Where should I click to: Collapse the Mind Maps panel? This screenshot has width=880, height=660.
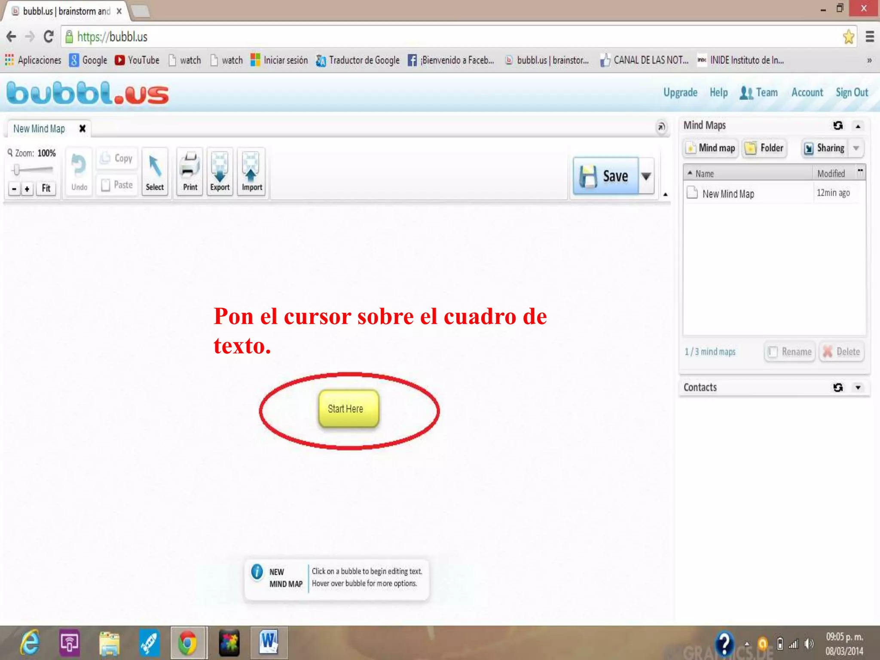pyautogui.click(x=858, y=126)
